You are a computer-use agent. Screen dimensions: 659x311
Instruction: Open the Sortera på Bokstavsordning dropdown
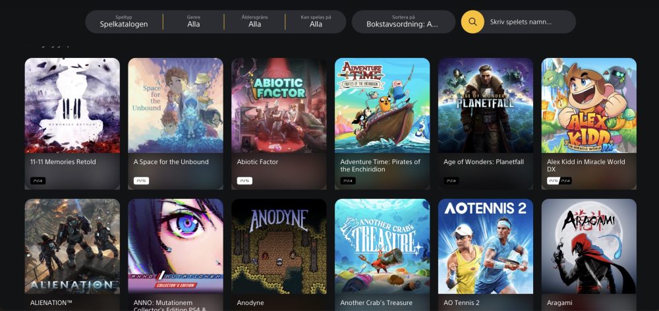403,22
